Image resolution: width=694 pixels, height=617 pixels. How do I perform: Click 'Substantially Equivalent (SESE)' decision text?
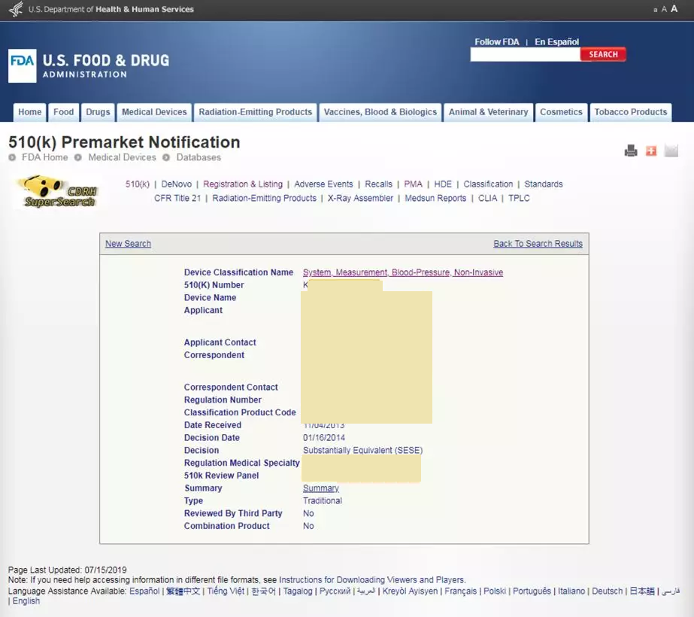(x=362, y=451)
